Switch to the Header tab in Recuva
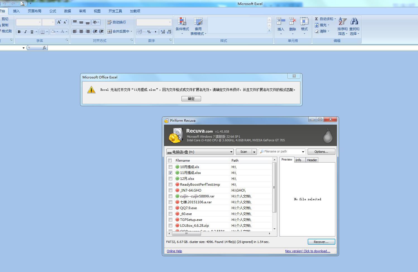Screen dimensions: 418x272 pos(312,160)
